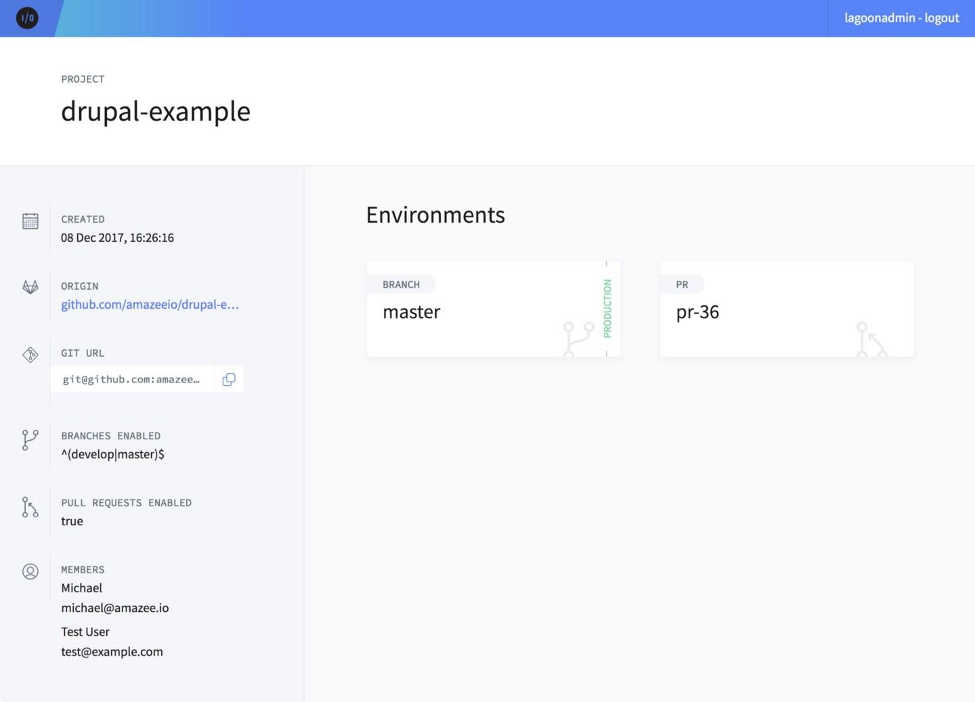This screenshot has width=975, height=702.
Task: Click logout in the top right
Action: (x=942, y=18)
